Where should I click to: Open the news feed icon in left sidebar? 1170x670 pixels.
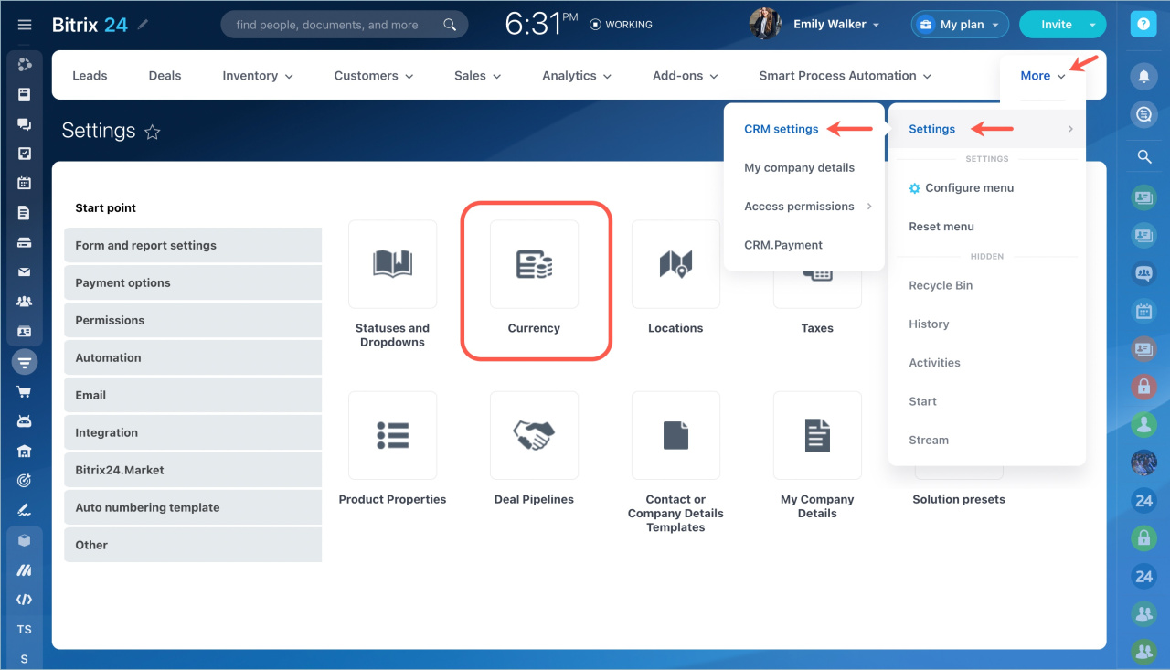coord(25,94)
